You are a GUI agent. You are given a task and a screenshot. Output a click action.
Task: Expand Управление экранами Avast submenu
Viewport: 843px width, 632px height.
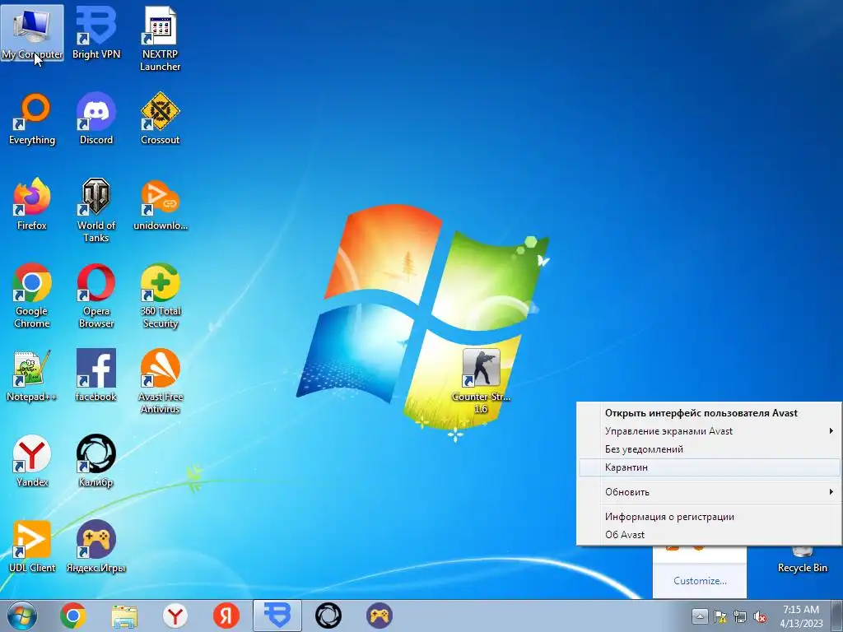(709, 431)
